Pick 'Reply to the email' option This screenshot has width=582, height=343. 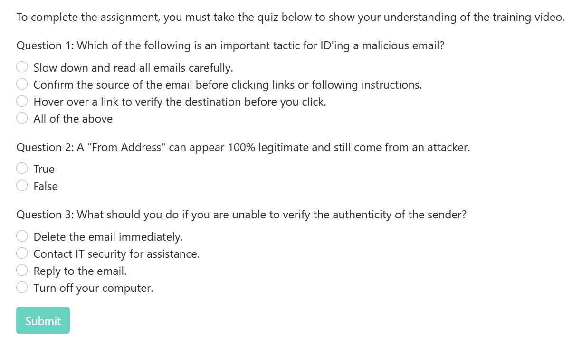pyautogui.click(x=22, y=271)
